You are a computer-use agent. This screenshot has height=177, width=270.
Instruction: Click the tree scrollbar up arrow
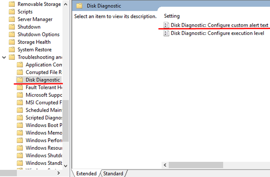pos(66,4)
